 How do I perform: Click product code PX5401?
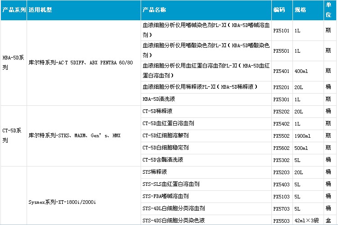(x=282, y=71)
